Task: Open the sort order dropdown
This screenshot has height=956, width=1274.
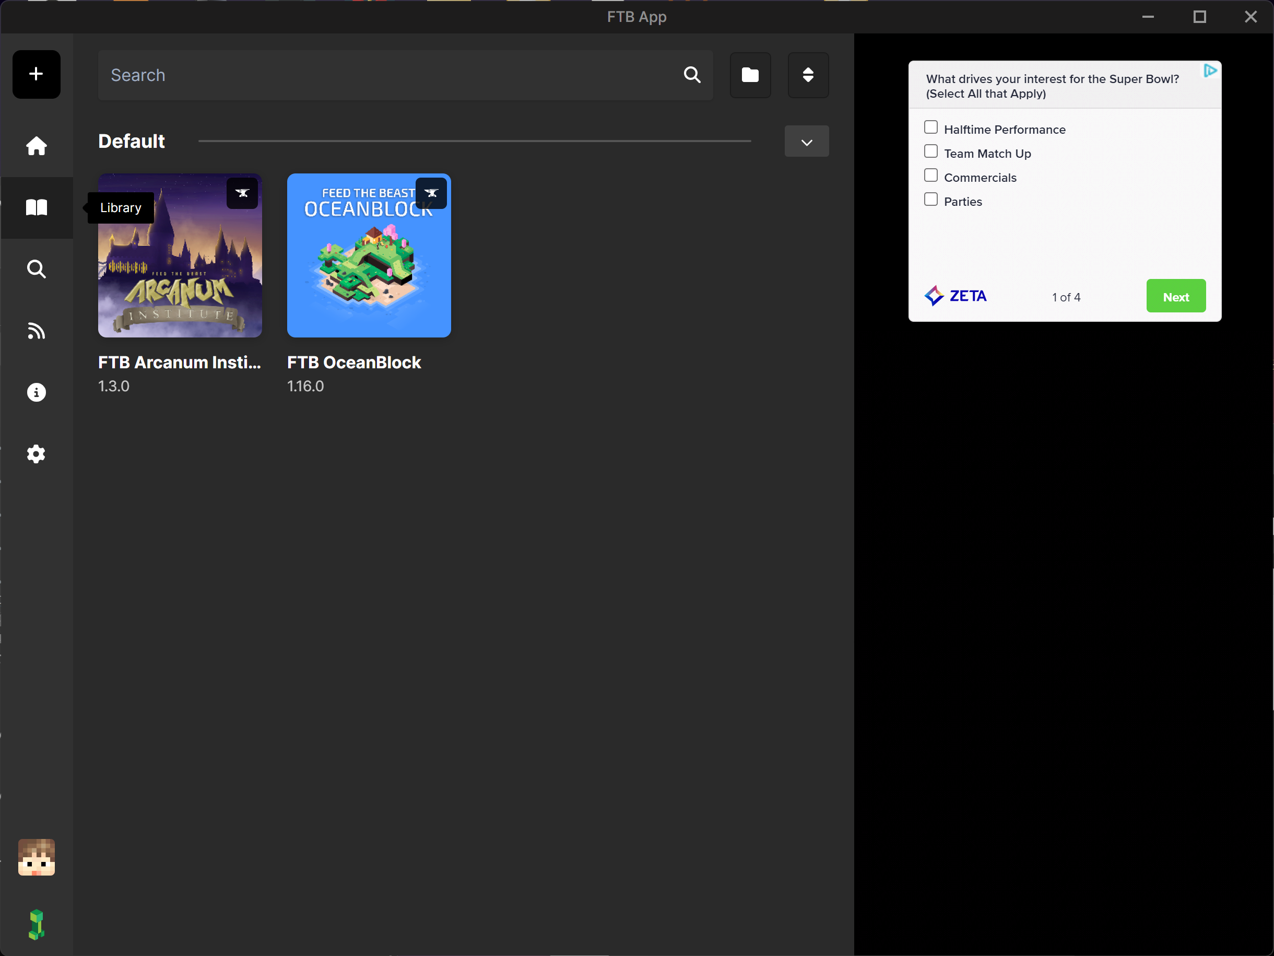Action: pos(808,75)
